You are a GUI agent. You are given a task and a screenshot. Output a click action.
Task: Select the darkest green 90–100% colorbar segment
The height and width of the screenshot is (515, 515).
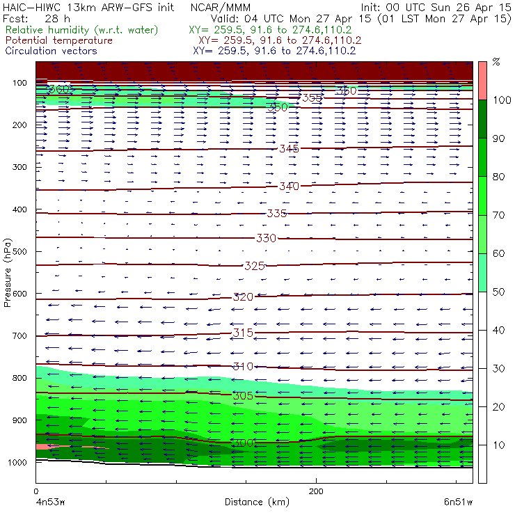point(482,119)
